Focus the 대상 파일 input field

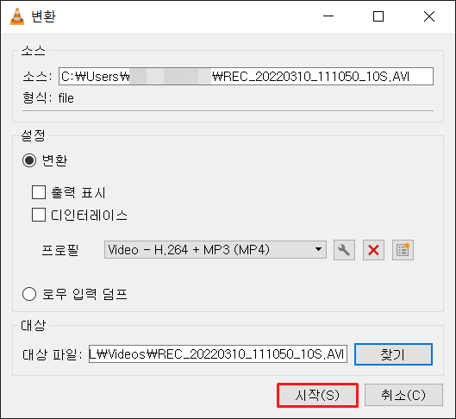(x=218, y=353)
